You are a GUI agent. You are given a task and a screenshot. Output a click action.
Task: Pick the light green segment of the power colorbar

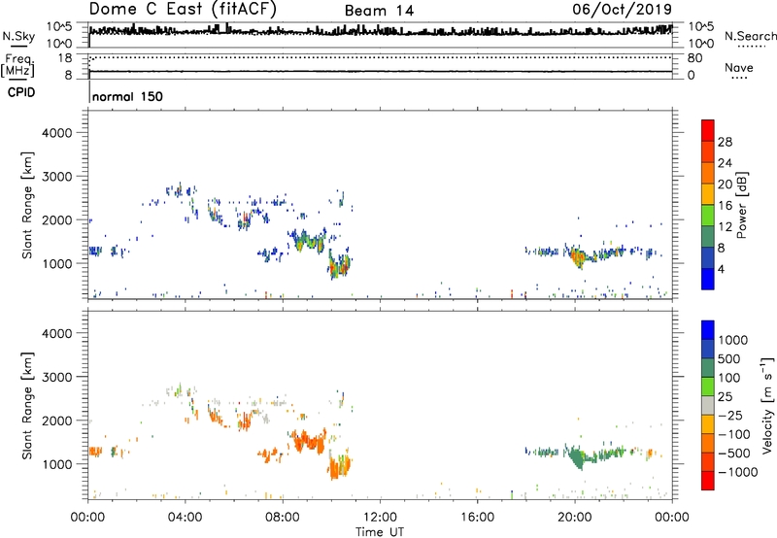click(x=708, y=216)
